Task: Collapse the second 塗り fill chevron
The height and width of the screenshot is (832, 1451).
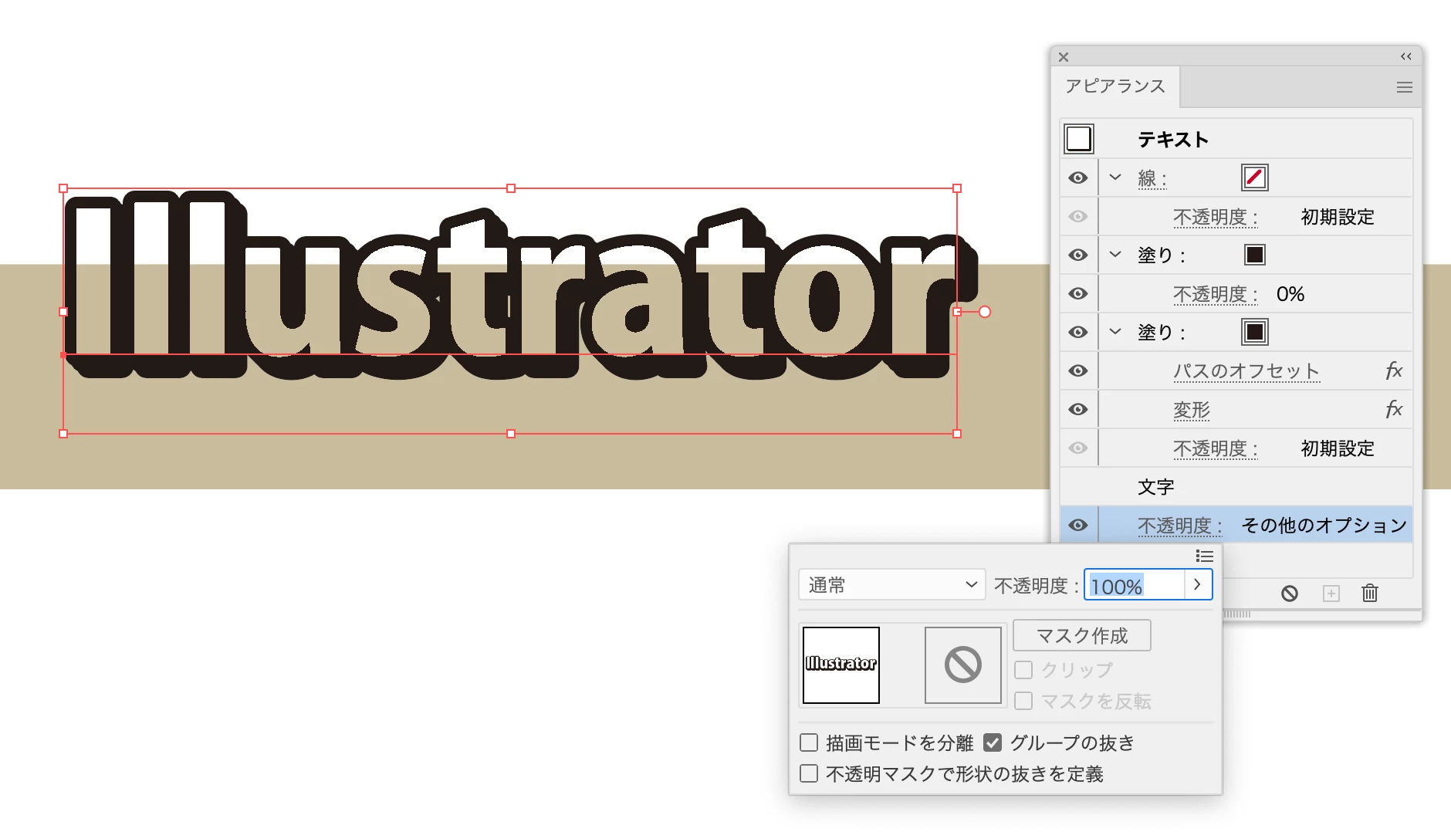Action: click(x=1115, y=331)
